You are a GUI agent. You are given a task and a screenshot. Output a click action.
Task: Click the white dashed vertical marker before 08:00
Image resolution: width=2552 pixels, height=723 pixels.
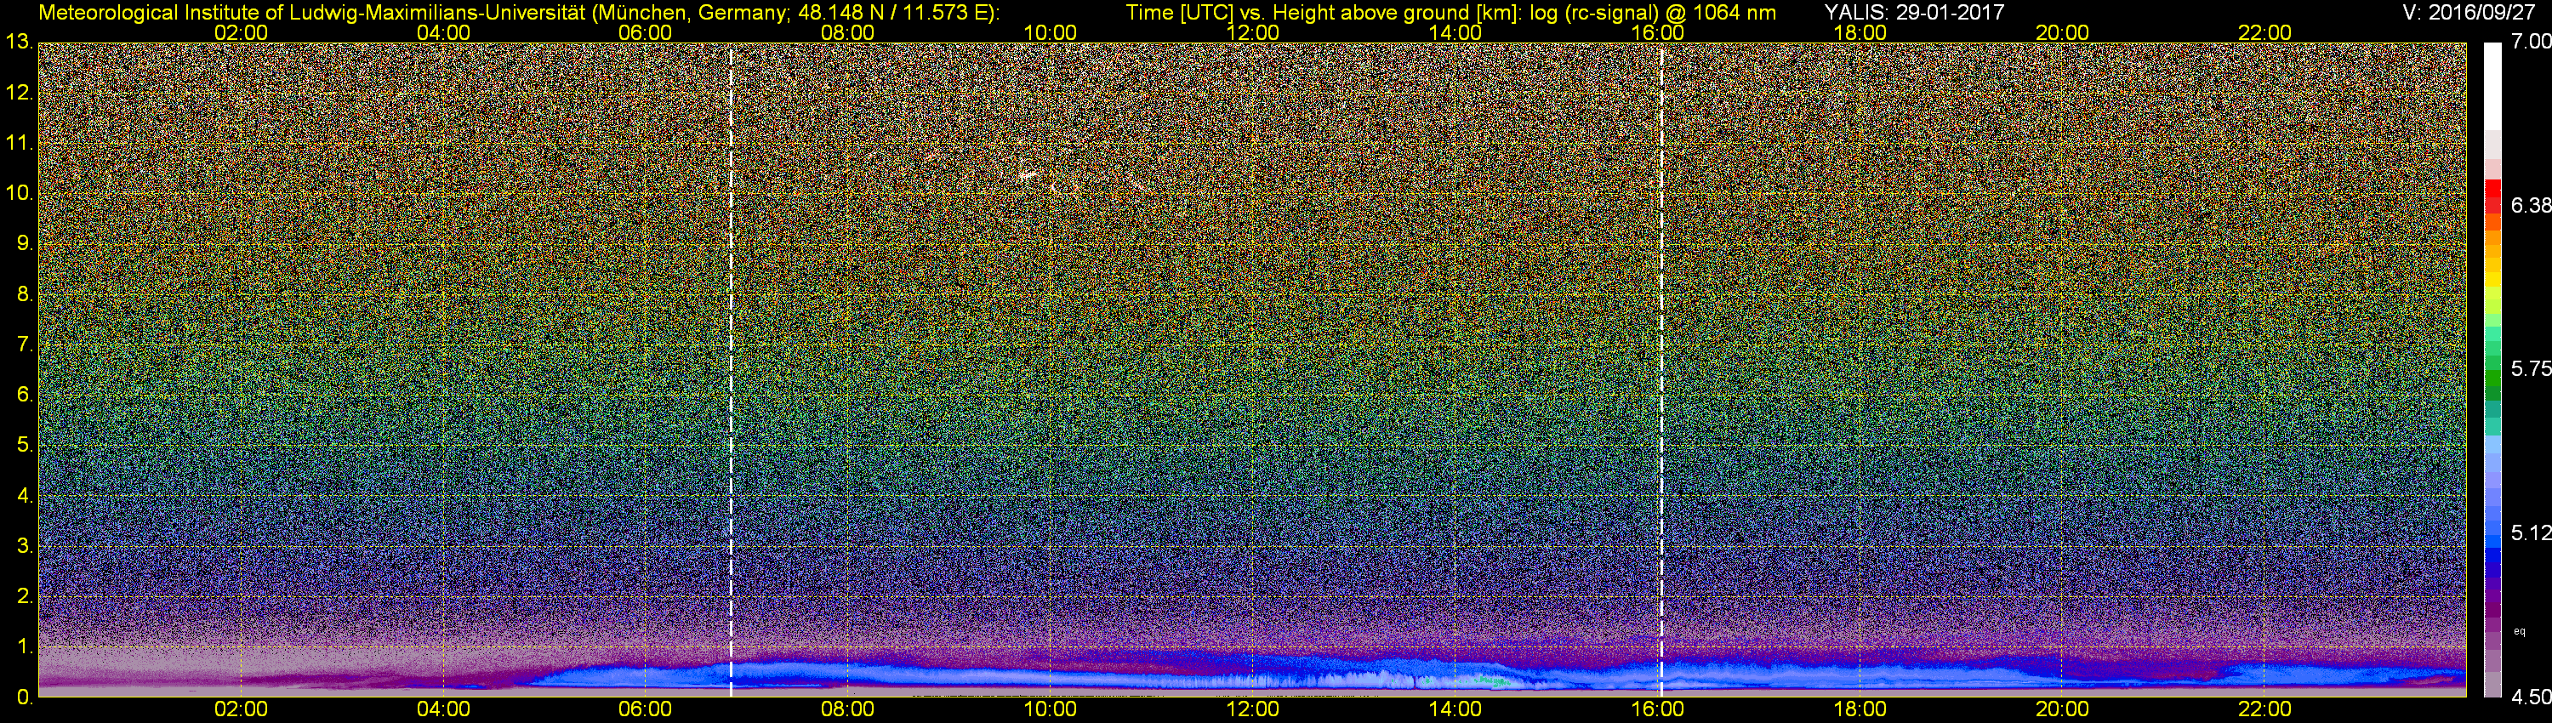point(730,369)
